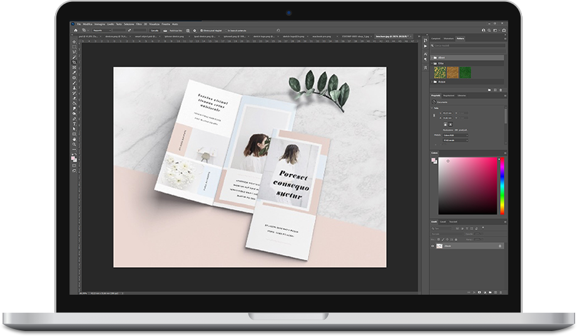
Task: Click the Raddrizza straighten icon
Action: tap(165, 31)
